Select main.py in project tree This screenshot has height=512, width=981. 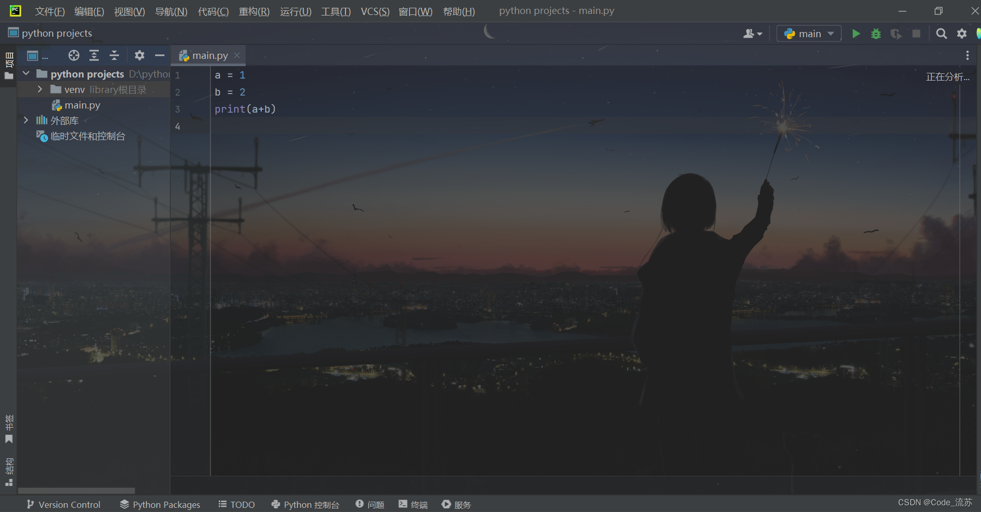click(x=76, y=105)
